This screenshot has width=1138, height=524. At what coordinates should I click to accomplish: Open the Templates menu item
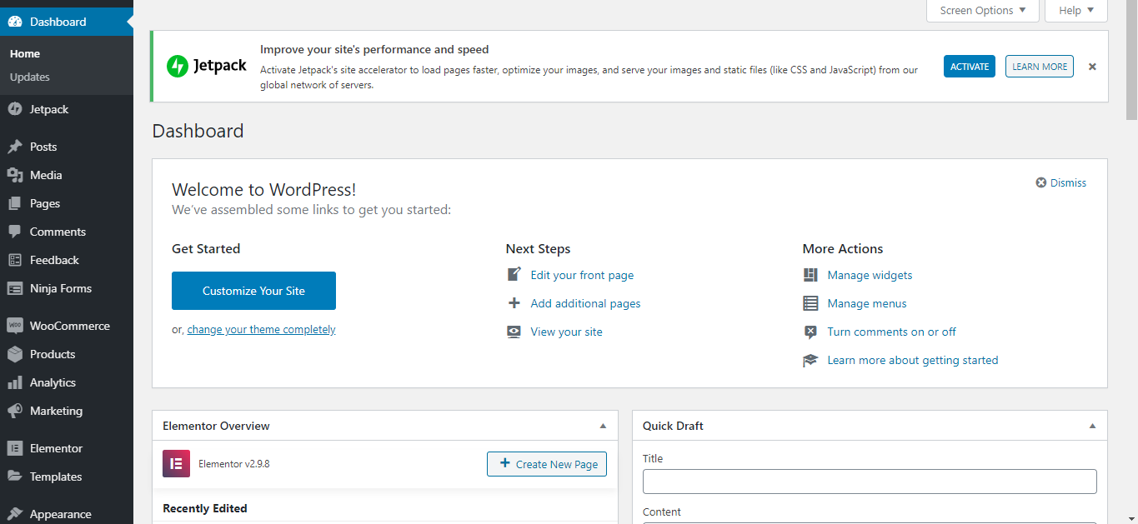(x=67, y=477)
